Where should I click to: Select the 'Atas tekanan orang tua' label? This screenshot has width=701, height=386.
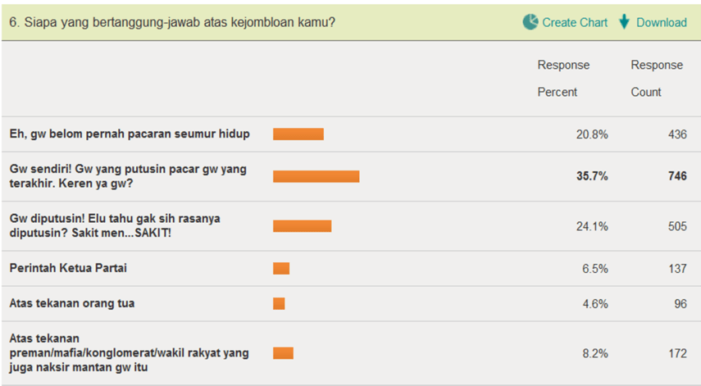point(72,303)
